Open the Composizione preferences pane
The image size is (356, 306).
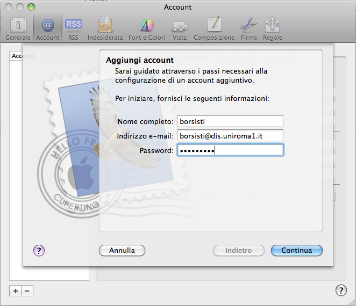click(x=213, y=29)
